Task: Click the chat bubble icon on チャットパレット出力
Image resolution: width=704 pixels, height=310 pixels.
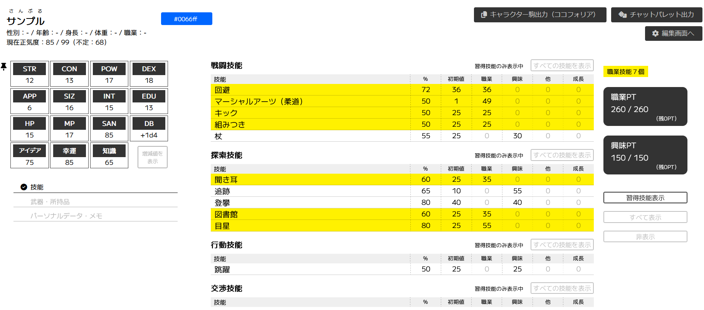Action: [x=622, y=15]
